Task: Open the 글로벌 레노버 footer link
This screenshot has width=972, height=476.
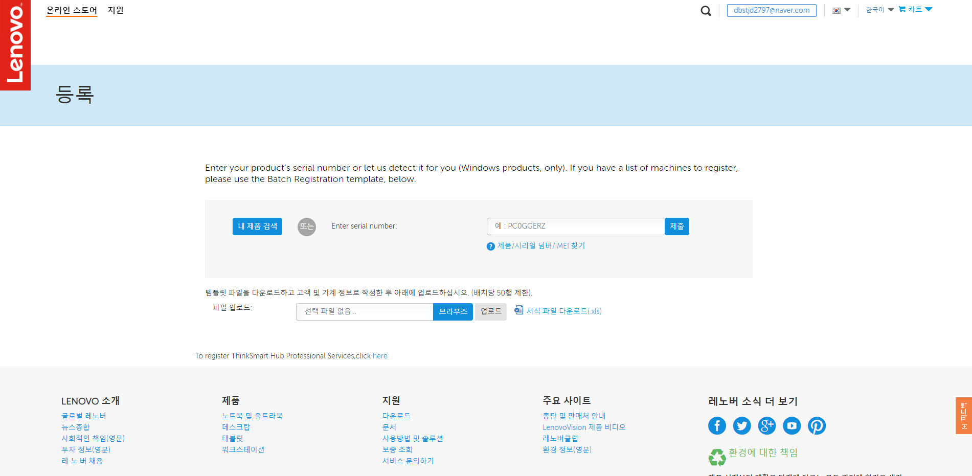Action: click(84, 416)
